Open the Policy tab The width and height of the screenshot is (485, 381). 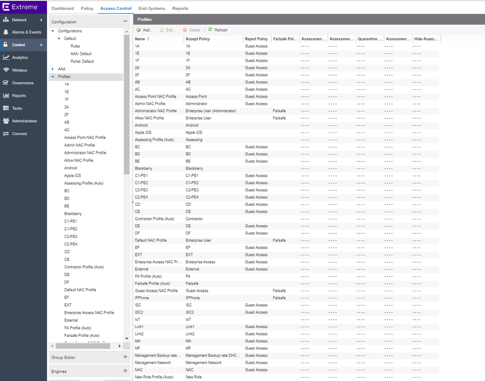point(87,8)
